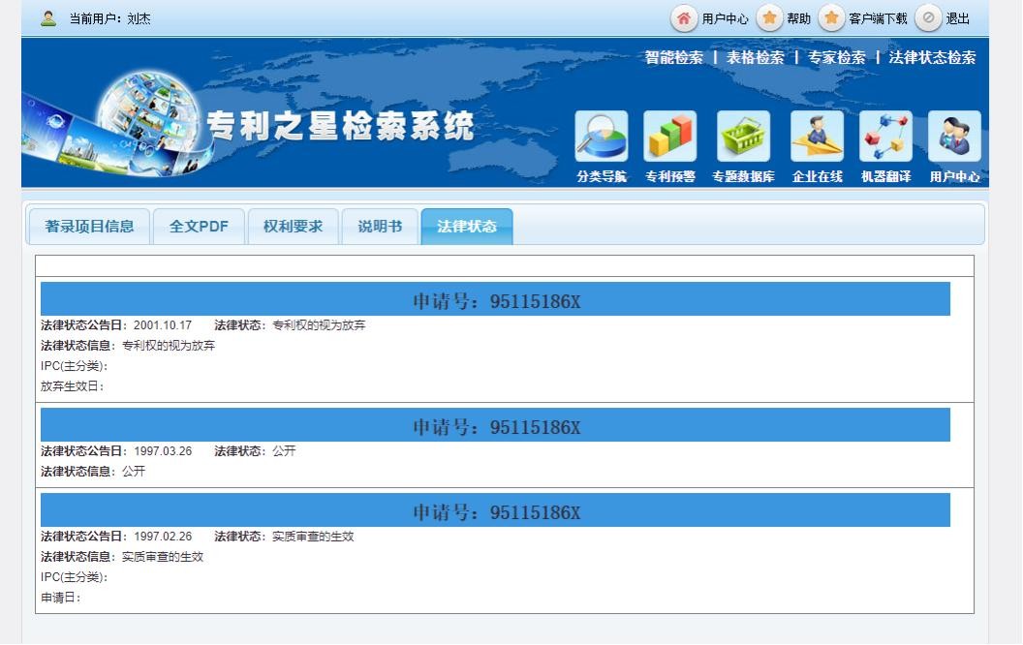Click the 表格检索 link

tap(756, 58)
